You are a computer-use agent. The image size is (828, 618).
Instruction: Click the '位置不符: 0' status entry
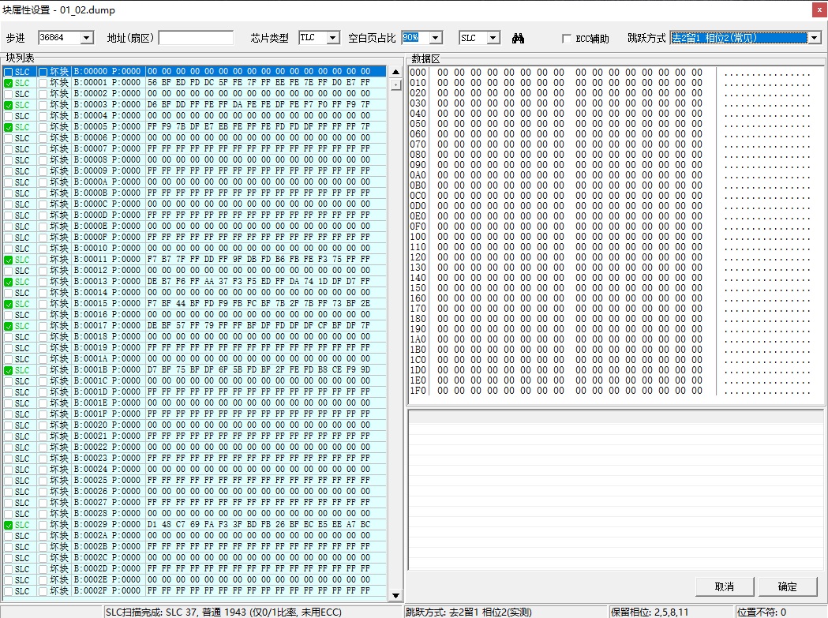[762, 612]
